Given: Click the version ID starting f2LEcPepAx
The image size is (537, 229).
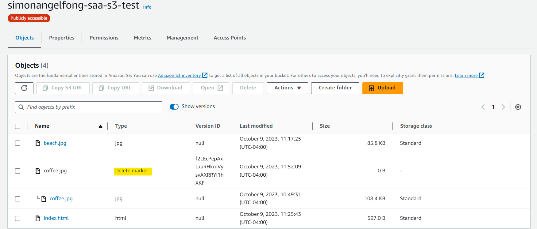Looking at the screenshot, I should 210,171.
